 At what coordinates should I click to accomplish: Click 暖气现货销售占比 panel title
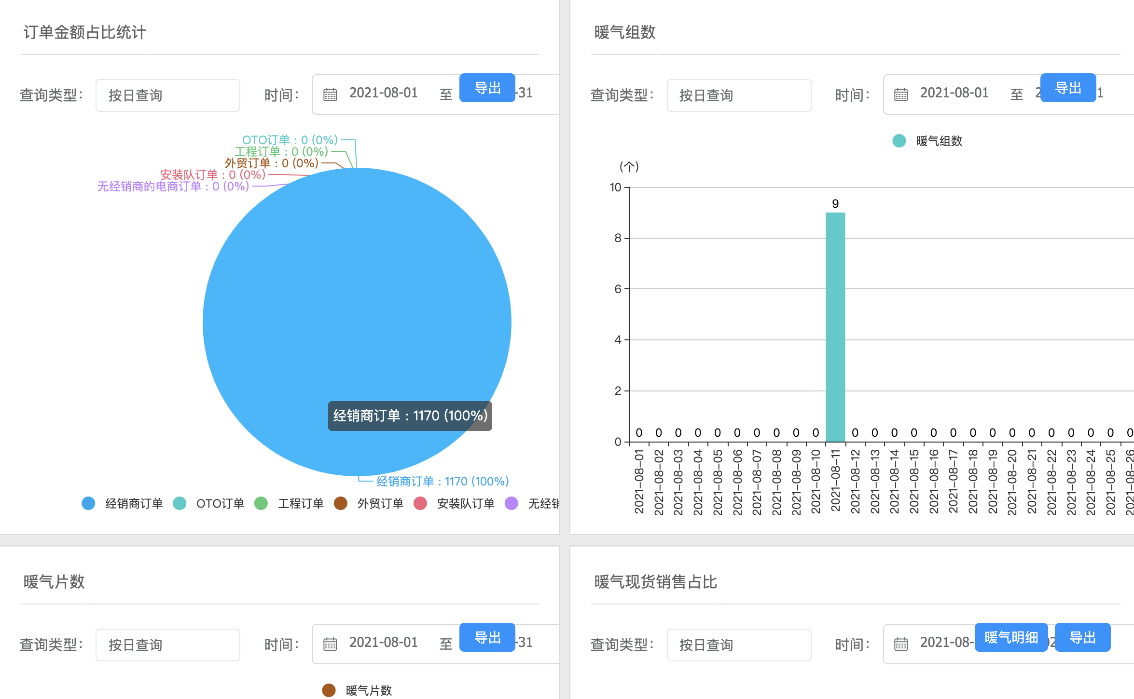(x=655, y=582)
